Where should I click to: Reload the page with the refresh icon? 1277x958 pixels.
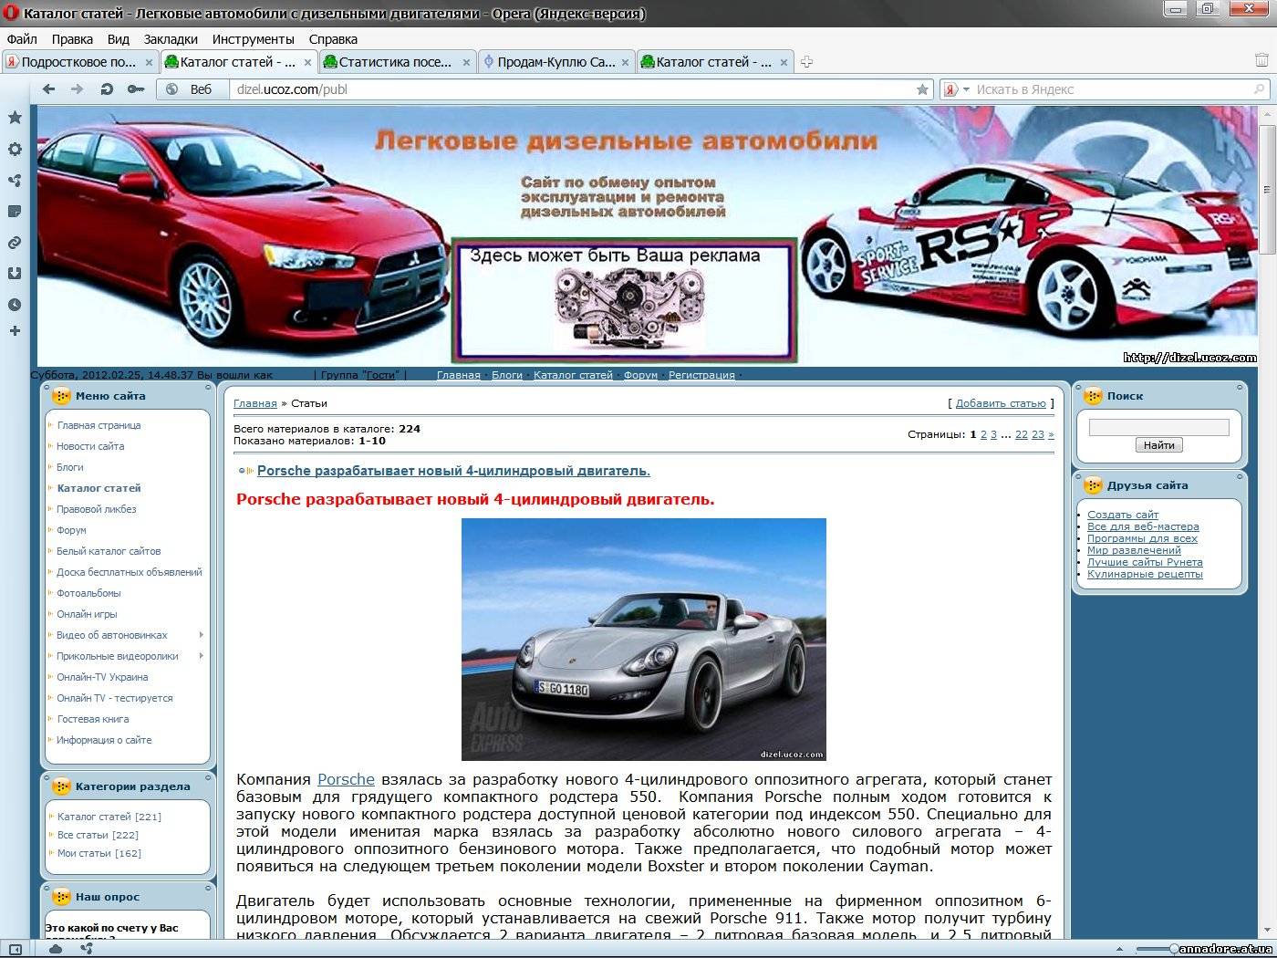pos(107,89)
